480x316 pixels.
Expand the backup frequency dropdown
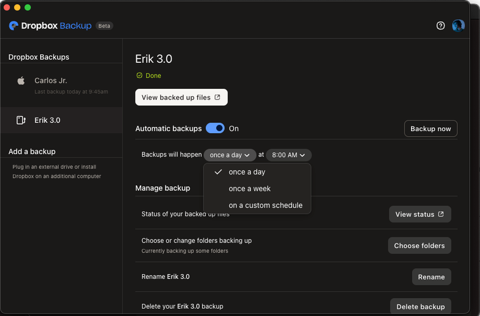click(230, 155)
